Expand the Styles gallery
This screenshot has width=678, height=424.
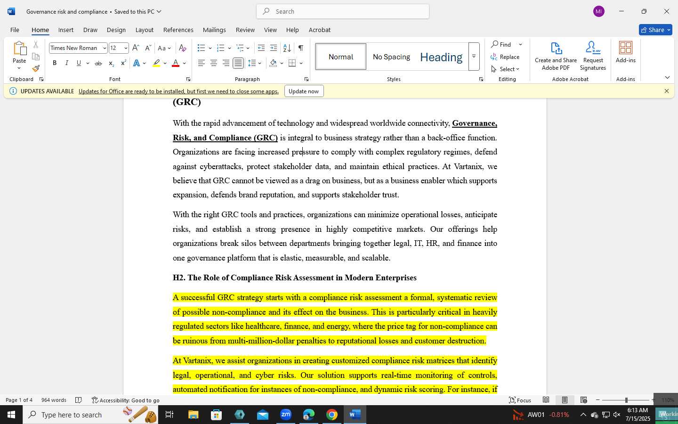pos(474,57)
